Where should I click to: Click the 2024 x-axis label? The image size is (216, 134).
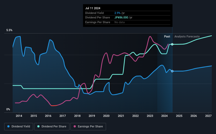164,116
